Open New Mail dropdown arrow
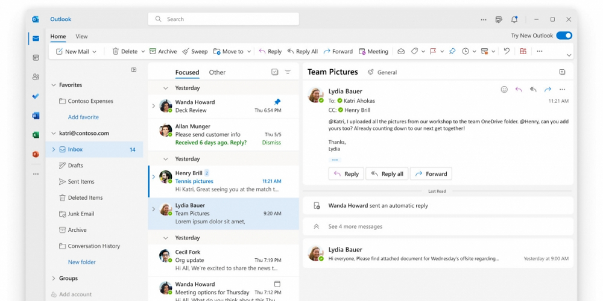 click(x=94, y=51)
